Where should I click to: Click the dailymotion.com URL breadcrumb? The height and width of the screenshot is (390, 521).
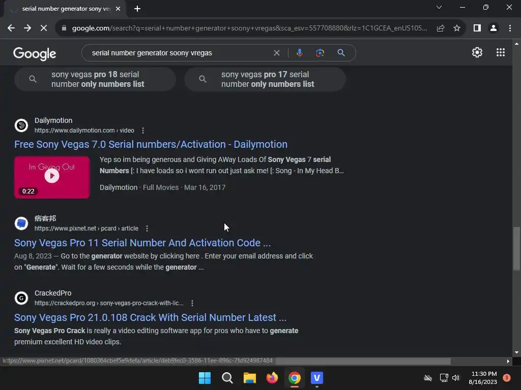(84, 131)
